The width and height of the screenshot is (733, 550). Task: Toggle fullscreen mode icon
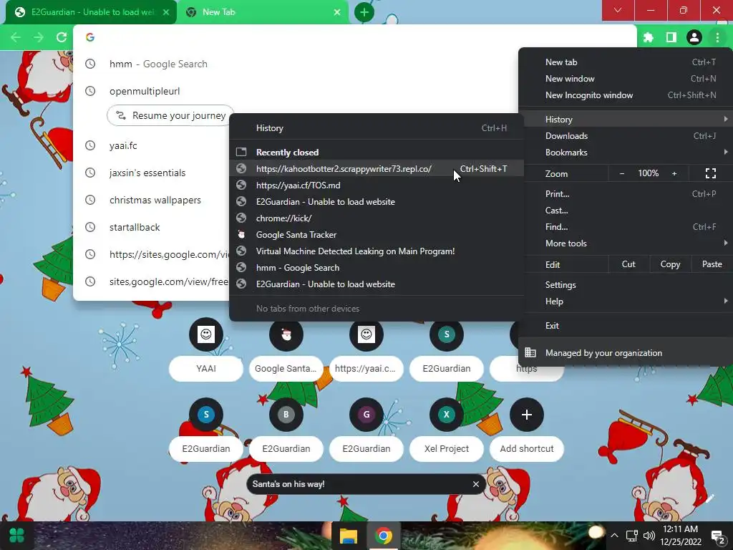711,173
